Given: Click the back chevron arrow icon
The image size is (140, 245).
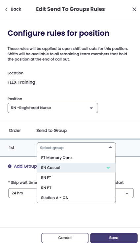Looking at the screenshot, I should 6,9.
